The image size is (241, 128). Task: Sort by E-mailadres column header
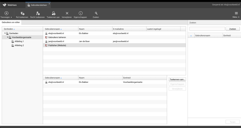(x=129, y=29)
